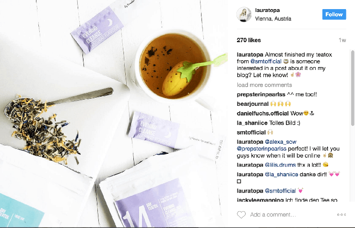Open lauratopa's profile picture avatar
This screenshot has height=228, width=355.
pyautogui.click(x=244, y=14)
